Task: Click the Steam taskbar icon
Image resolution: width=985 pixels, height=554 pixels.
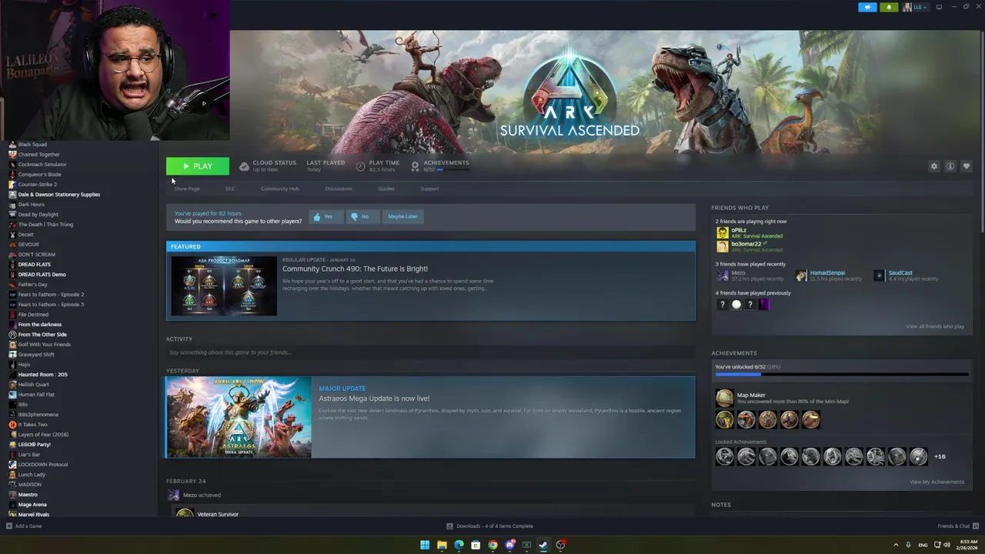Action: point(543,545)
